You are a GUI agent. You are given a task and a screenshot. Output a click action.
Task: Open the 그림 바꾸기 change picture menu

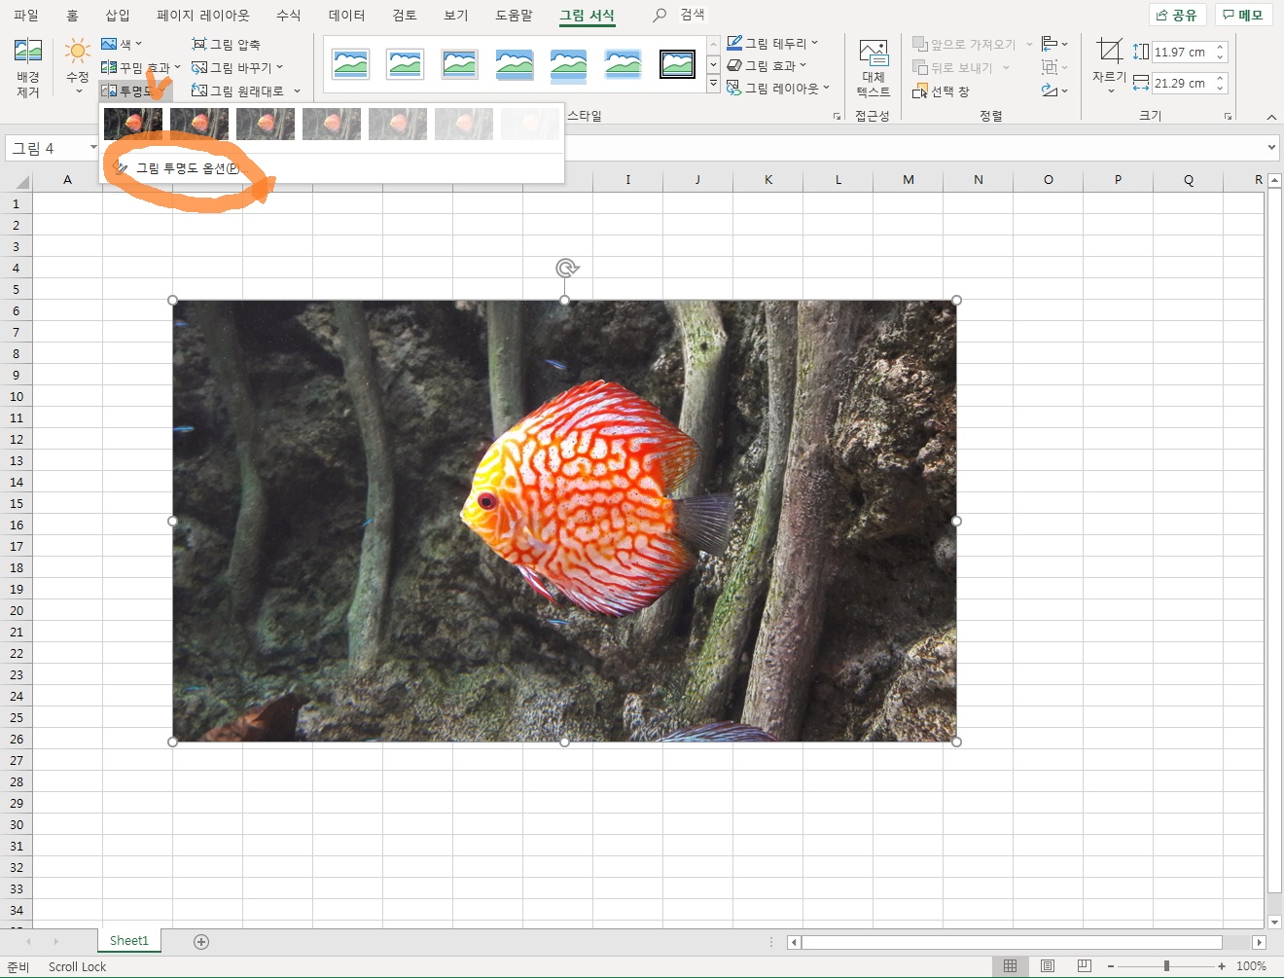coord(238,67)
